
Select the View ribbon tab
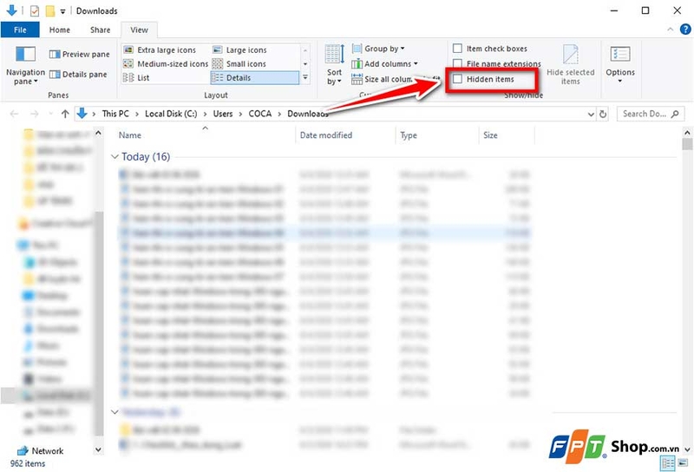pyautogui.click(x=139, y=29)
